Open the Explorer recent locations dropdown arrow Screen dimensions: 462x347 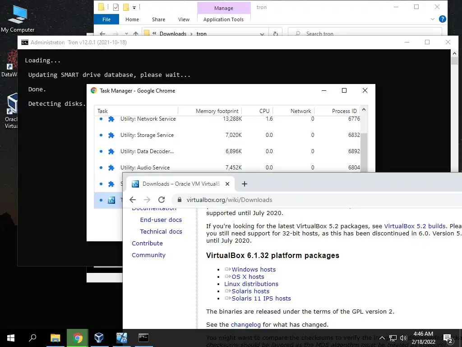pyautogui.click(x=126, y=33)
